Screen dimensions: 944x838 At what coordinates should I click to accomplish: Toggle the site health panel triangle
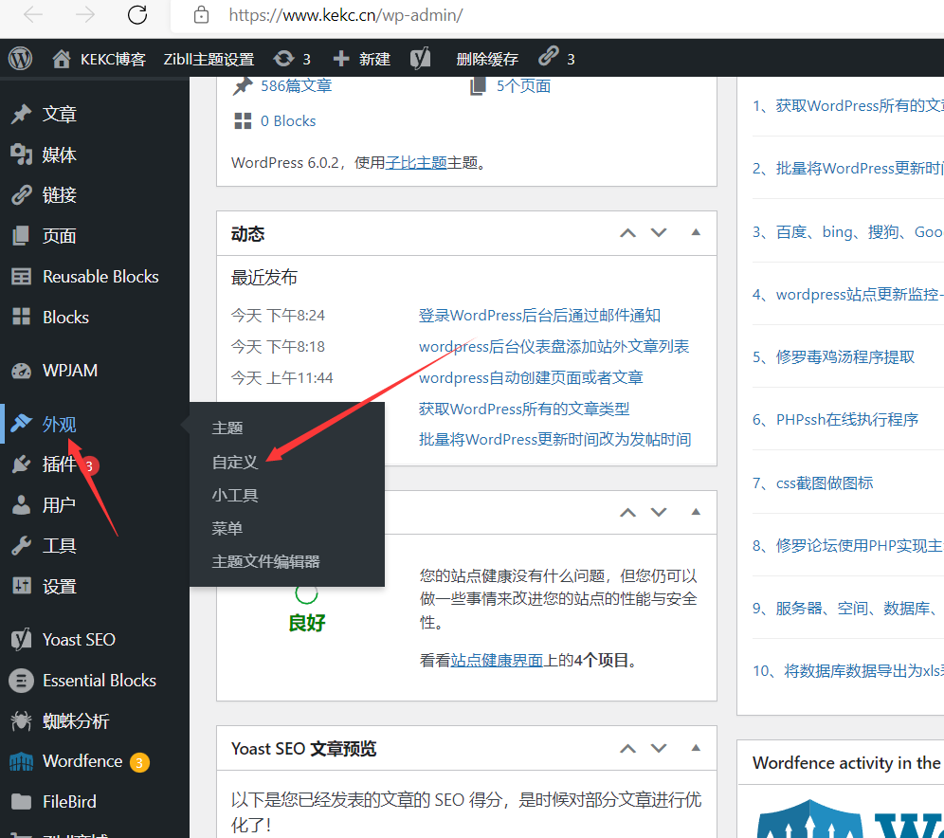[696, 513]
